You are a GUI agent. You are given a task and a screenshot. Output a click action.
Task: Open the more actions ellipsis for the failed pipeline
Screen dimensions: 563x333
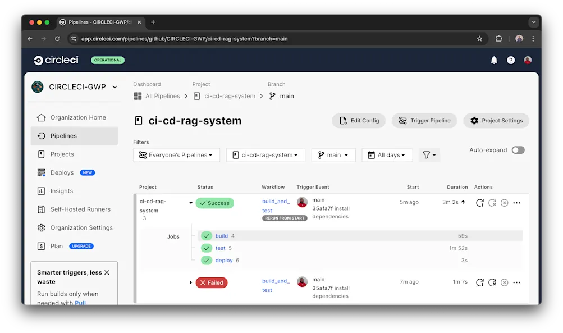(x=516, y=282)
